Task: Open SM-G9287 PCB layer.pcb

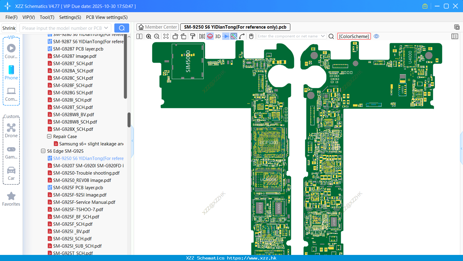Action: [78, 49]
